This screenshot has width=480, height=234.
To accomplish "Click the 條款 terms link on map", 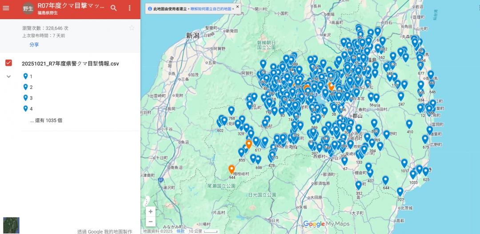I will 180,231.
